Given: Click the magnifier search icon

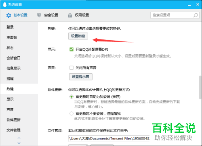Looking at the screenshot, I should (x=196, y=15).
